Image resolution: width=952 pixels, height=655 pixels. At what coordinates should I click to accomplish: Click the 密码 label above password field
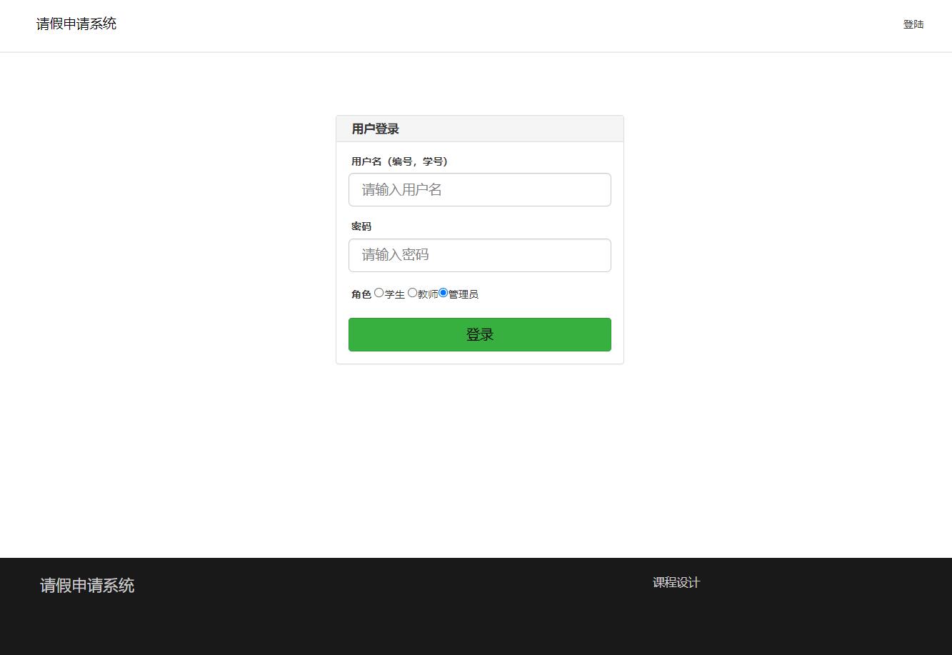pyautogui.click(x=361, y=226)
